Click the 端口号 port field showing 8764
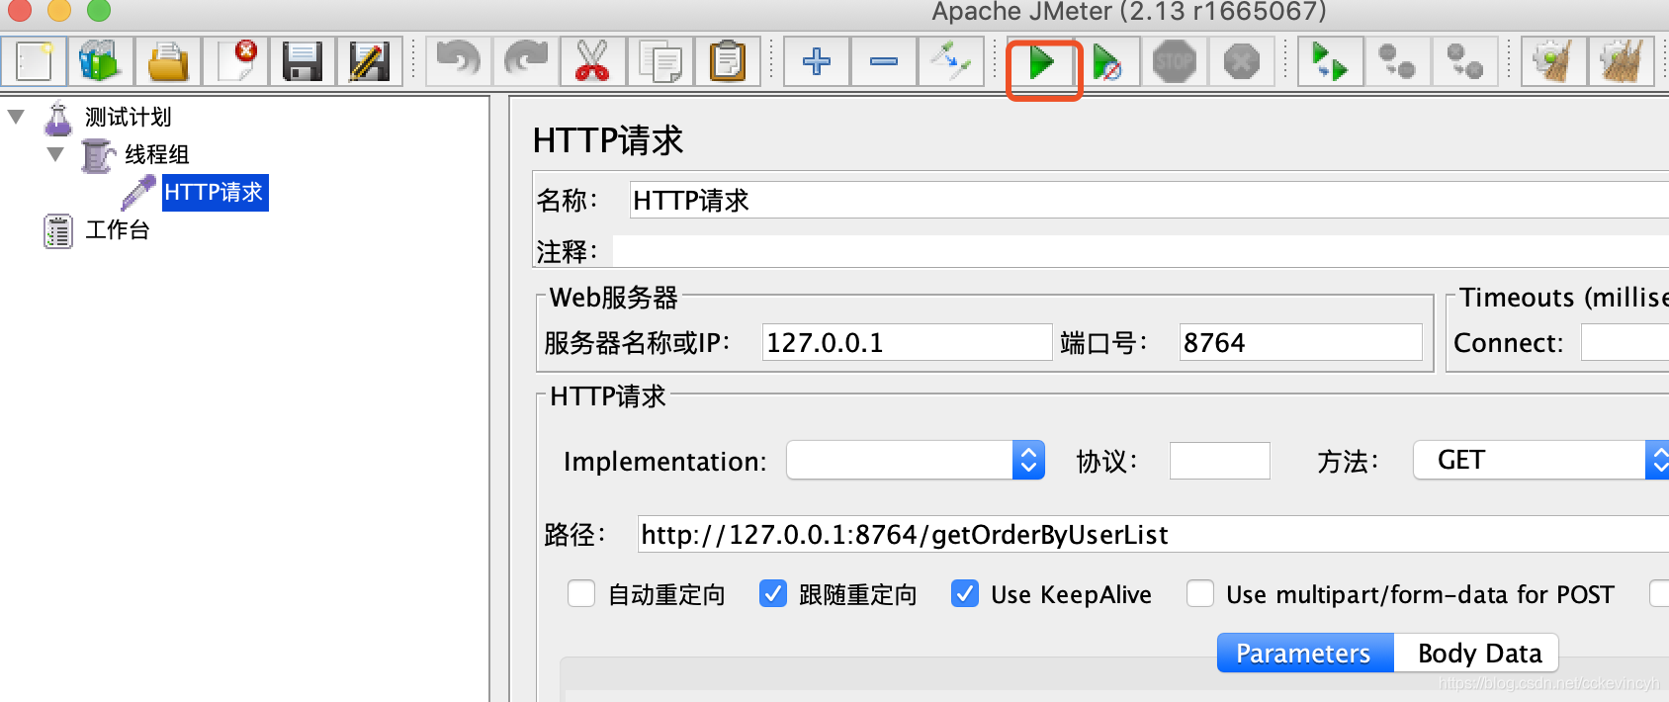1669x702 pixels. pyautogui.click(x=1300, y=342)
